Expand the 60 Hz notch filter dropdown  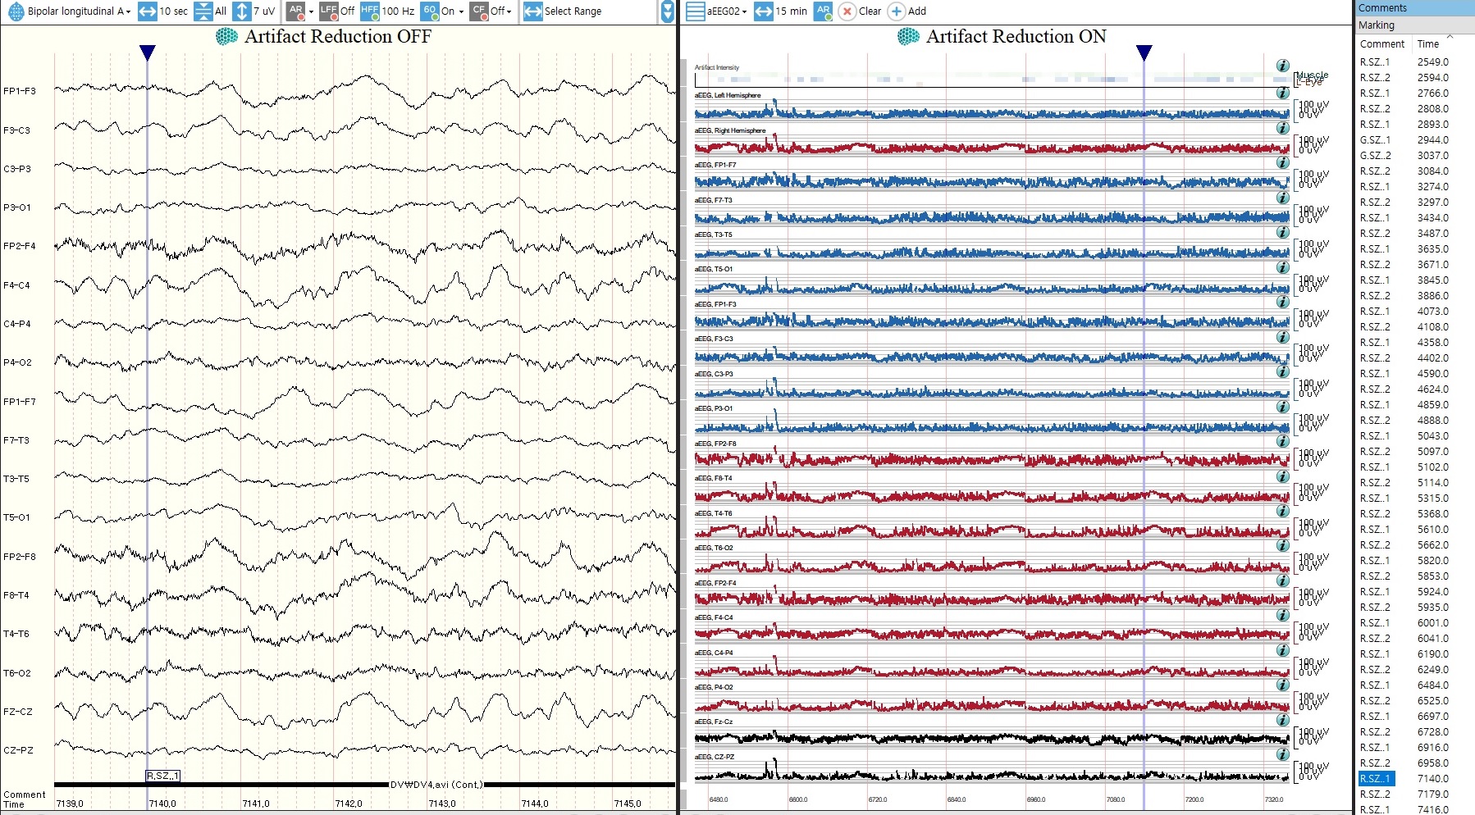point(461,11)
